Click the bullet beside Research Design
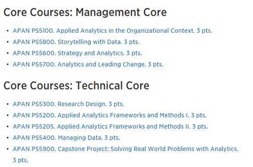Image resolution: width=253 pixels, height=167 pixels. tap(8, 104)
